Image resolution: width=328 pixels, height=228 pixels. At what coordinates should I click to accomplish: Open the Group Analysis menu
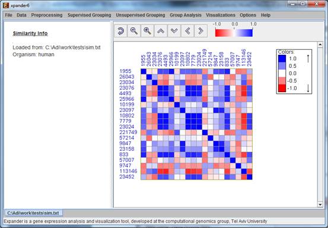186,15
